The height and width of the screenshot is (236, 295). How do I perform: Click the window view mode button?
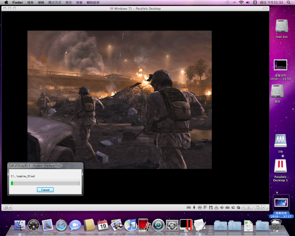(x=258, y=207)
